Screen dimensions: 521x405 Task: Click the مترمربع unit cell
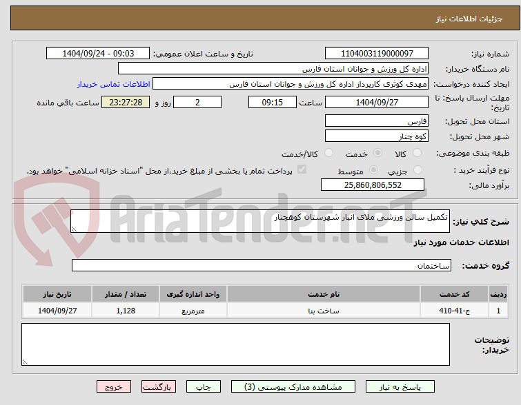[x=193, y=311]
